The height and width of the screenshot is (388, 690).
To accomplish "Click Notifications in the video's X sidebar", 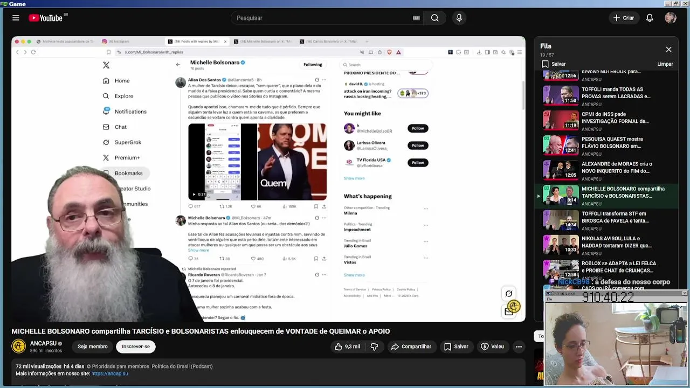I will (125, 112).
